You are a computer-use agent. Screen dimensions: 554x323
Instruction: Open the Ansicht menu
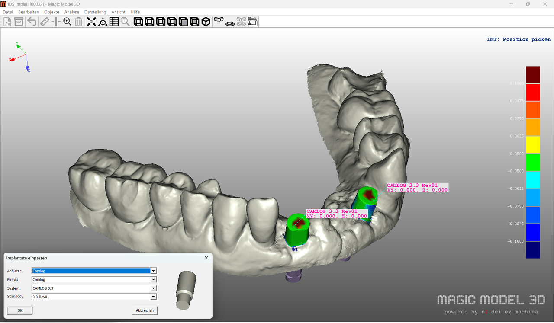click(x=119, y=12)
